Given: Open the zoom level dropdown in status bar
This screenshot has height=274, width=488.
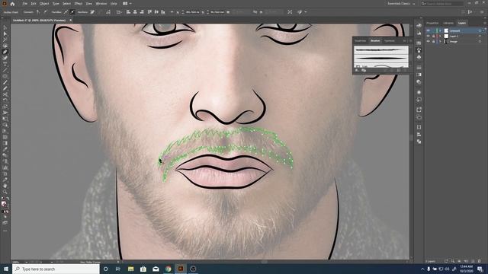Looking at the screenshot, I should (x=26, y=262).
